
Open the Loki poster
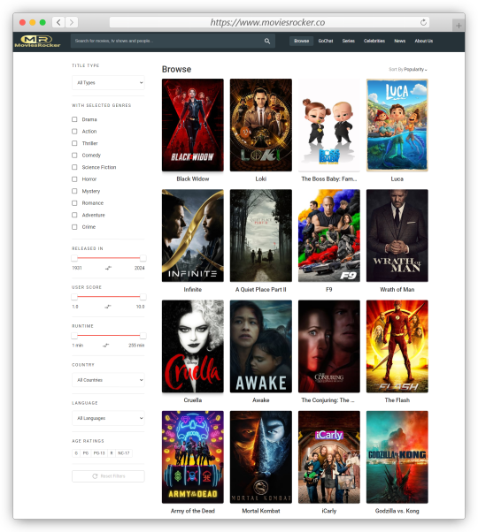click(260, 125)
